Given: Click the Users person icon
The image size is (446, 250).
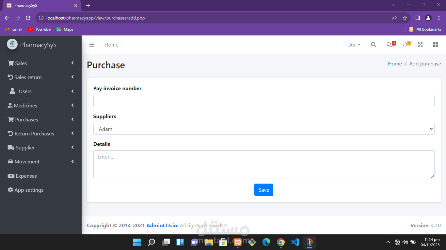Looking at the screenshot, I should pos(12,91).
